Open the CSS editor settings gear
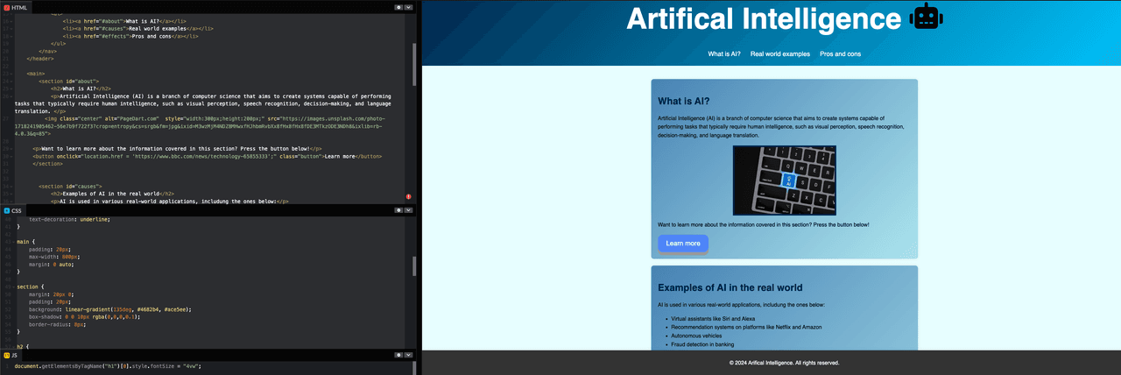 [x=398, y=210]
